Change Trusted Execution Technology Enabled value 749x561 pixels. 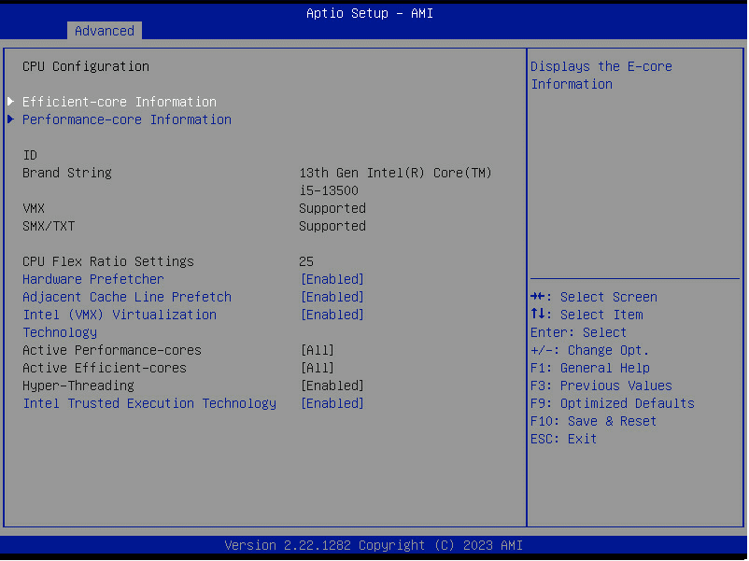pyautogui.click(x=332, y=403)
